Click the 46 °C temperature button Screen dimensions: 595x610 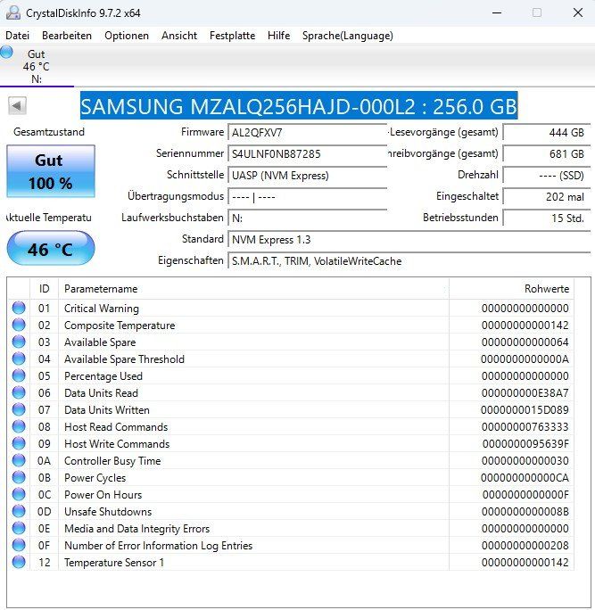pyautogui.click(x=51, y=249)
